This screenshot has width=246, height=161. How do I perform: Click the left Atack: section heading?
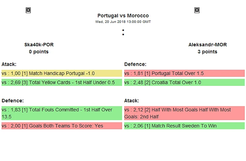click(9, 64)
